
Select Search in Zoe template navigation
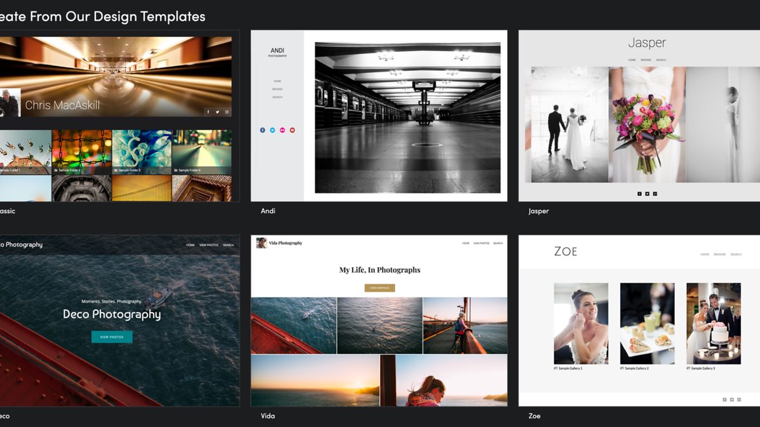[736, 254]
